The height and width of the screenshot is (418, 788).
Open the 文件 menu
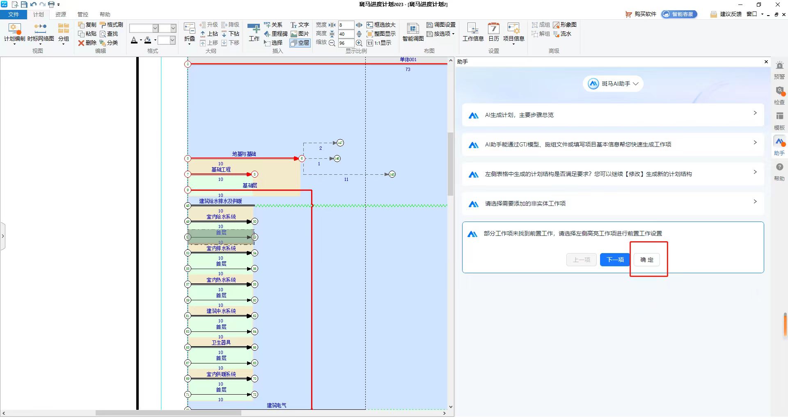click(14, 14)
